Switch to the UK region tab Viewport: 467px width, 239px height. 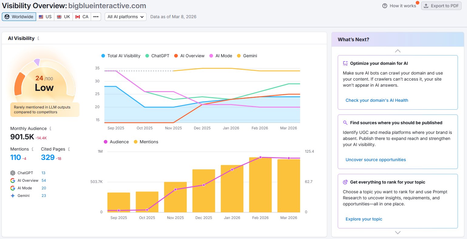pos(63,17)
